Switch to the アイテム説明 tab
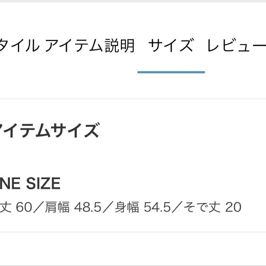This screenshot has height=266, width=266. (x=90, y=46)
